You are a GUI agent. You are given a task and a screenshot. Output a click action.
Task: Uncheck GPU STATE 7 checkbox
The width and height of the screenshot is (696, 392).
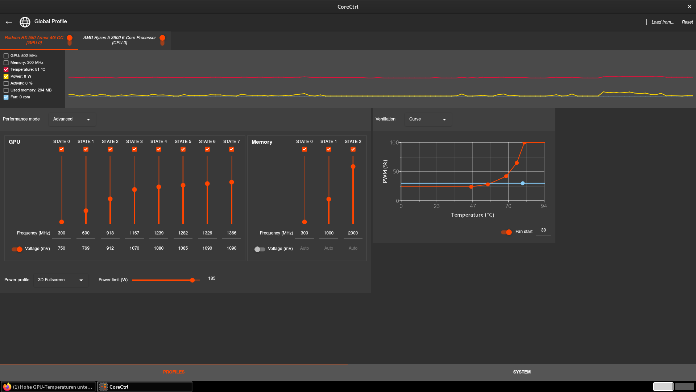[x=232, y=149]
